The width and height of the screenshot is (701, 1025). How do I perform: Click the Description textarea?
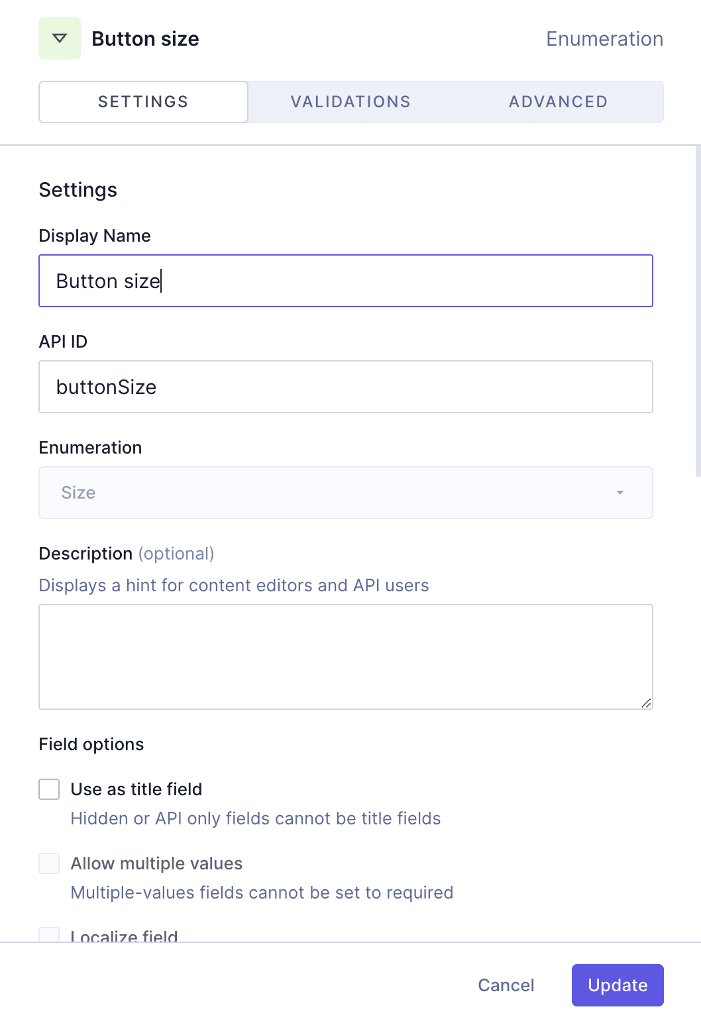pyautogui.click(x=346, y=656)
